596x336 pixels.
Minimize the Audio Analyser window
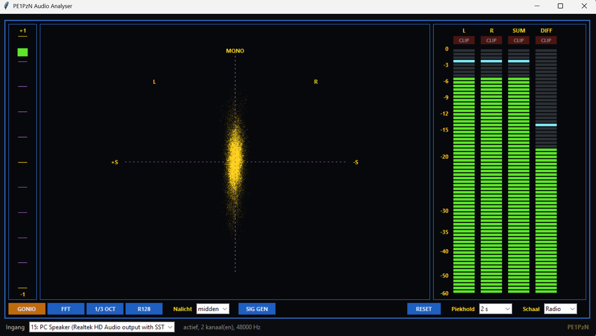pyautogui.click(x=537, y=6)
